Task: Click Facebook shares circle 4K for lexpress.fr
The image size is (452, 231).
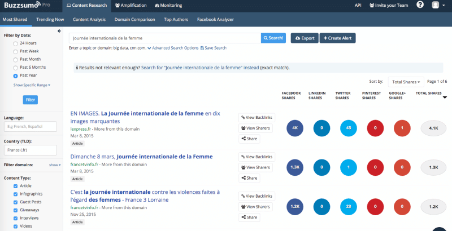Action: point(295,128)
